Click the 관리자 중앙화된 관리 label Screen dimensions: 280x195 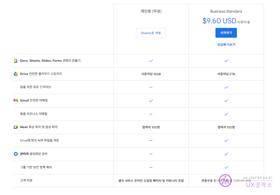[34, 154]
